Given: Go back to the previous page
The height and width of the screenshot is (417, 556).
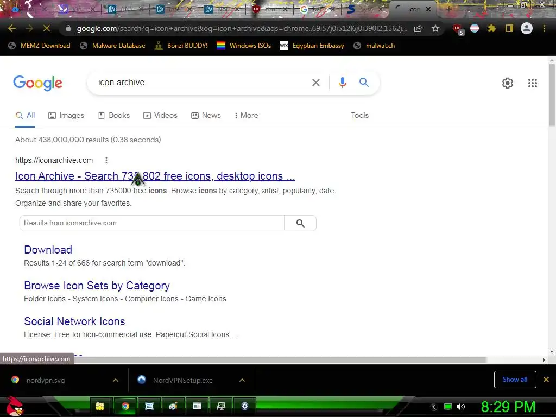Looking at the screenshot, I should click(12, 28).
